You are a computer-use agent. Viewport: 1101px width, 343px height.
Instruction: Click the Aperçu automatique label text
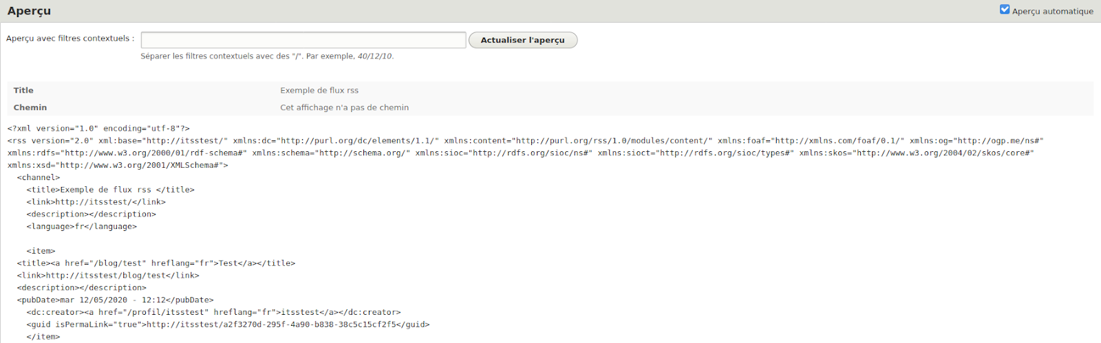point(1052,11)
